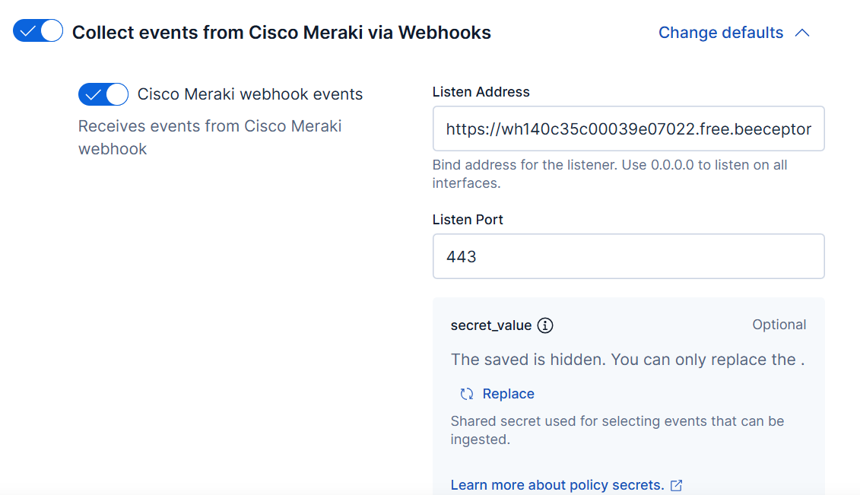
Task: Click the refresh icon next to Replace
Action: pyautogui.click(x=467, y=394)
